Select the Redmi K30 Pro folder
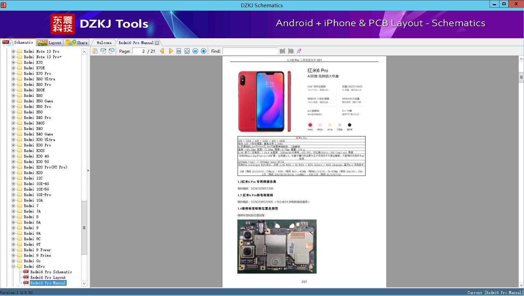The width and height of the screenshot is (524, 296). (37, 145)
